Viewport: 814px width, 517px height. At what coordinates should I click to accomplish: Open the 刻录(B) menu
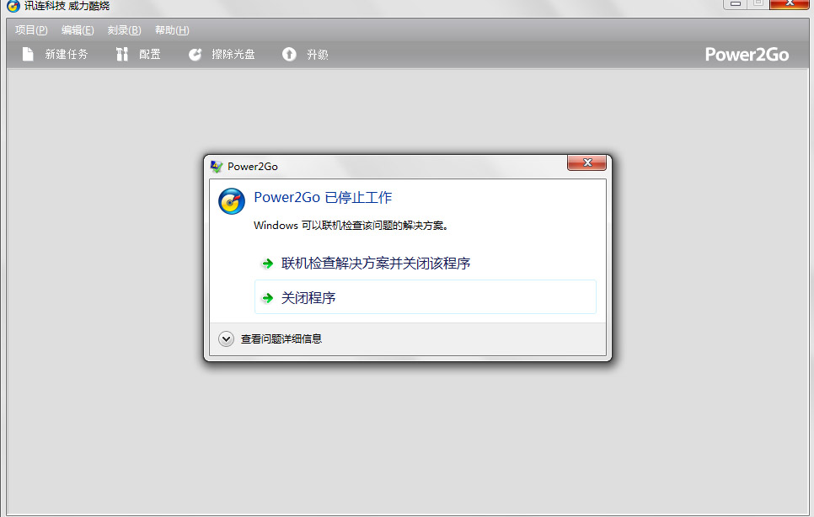pos(124,30)
